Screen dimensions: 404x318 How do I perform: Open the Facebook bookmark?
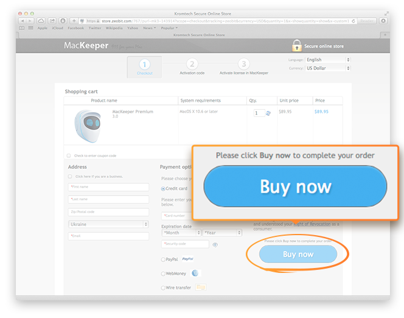(x=75, y=28)
